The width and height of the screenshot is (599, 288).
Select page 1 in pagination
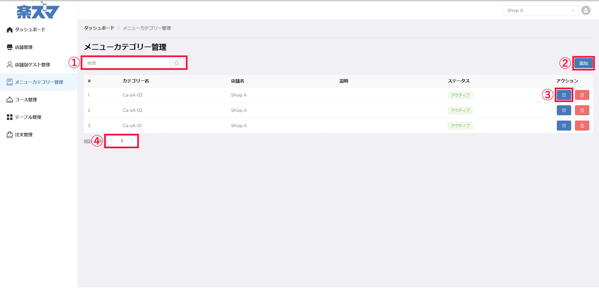point(122,141)
